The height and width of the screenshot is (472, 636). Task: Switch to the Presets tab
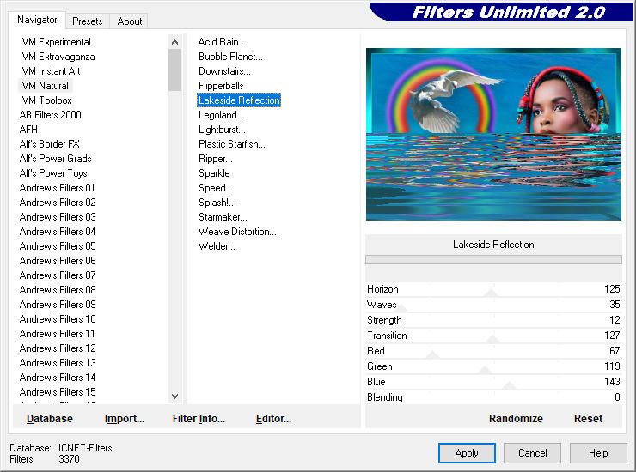tap(87, 21)
